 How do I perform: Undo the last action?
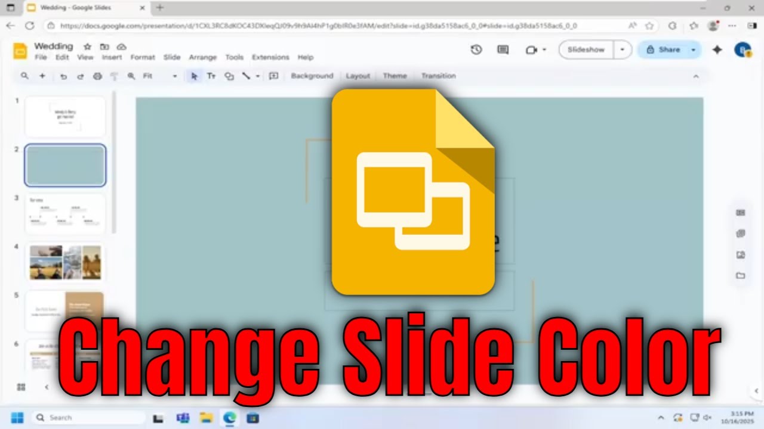click(x=63, y=76)
